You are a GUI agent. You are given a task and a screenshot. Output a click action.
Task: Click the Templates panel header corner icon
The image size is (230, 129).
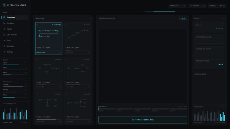click(x=90, y=18)
